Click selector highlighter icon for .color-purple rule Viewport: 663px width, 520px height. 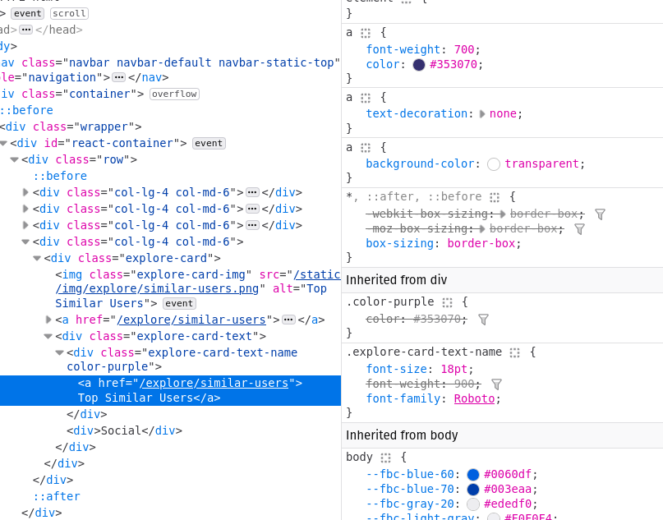pos(447,302)
